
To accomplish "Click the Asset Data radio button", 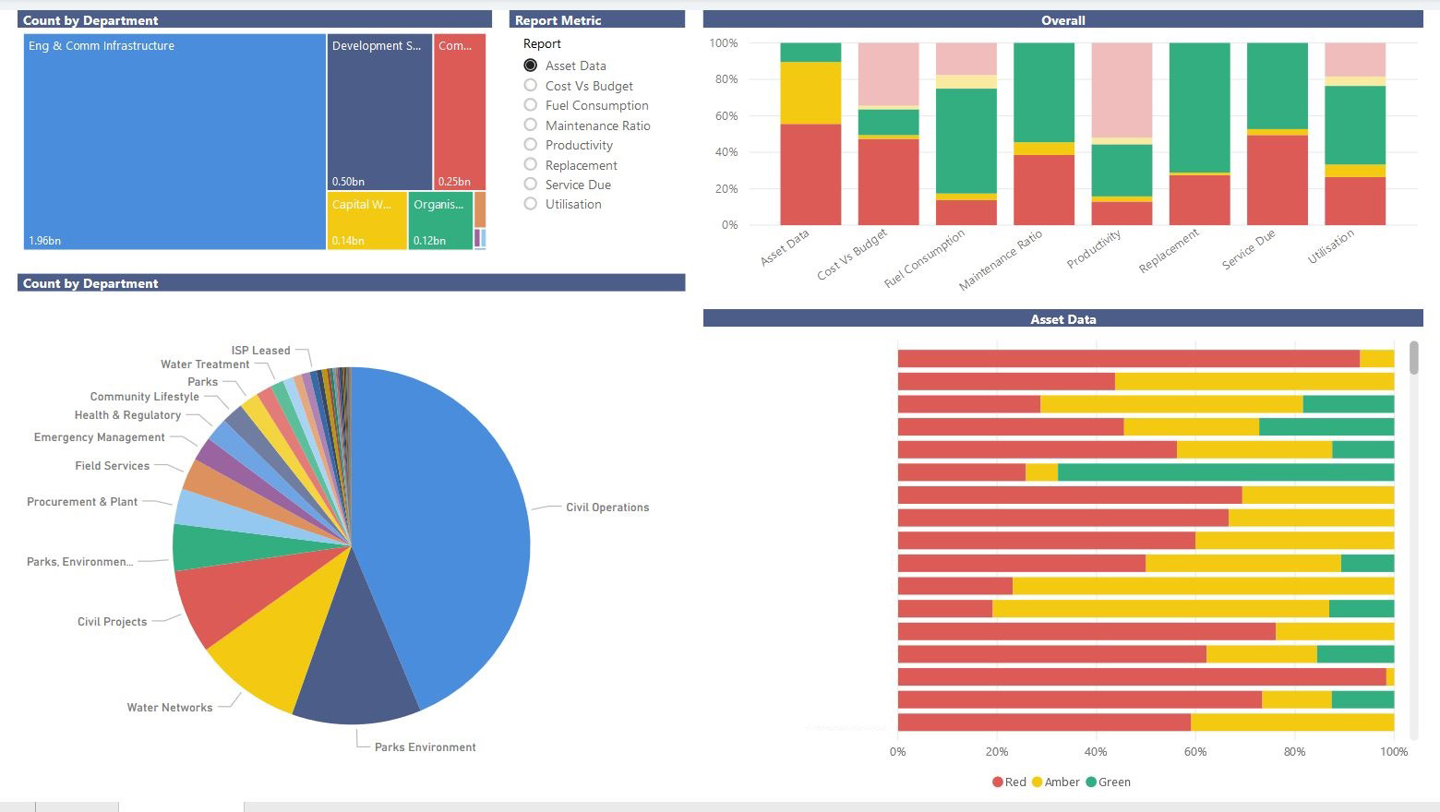I will coord(531,66).
